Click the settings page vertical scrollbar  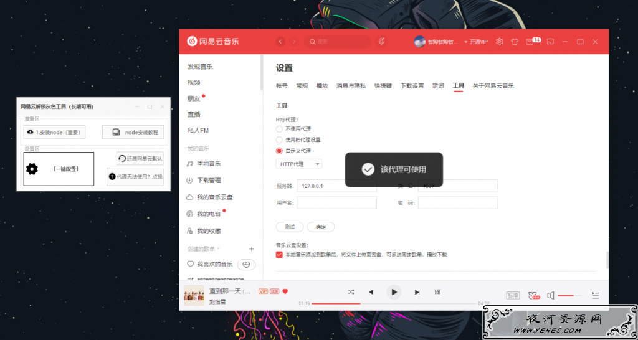[x=607, y=260]
